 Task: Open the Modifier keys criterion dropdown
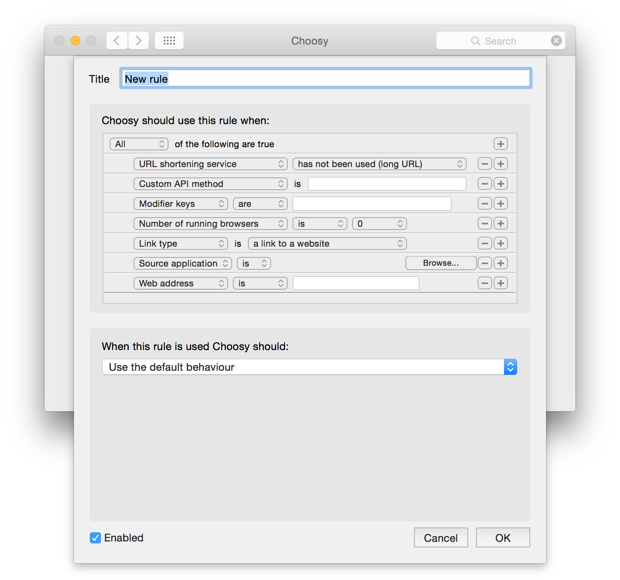(181, 204)
